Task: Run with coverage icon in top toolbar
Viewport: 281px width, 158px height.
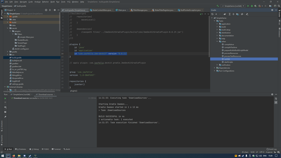Action: tap(256, 6)
